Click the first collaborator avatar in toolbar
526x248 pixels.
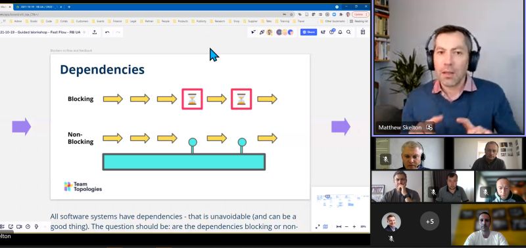270,32
